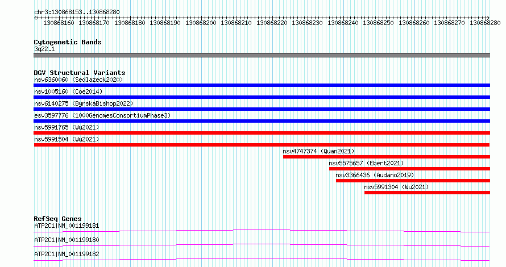Viewport: 506px width, 267px height.
Task: Click ruler position 130868230
Action: (x=307, y=23)
